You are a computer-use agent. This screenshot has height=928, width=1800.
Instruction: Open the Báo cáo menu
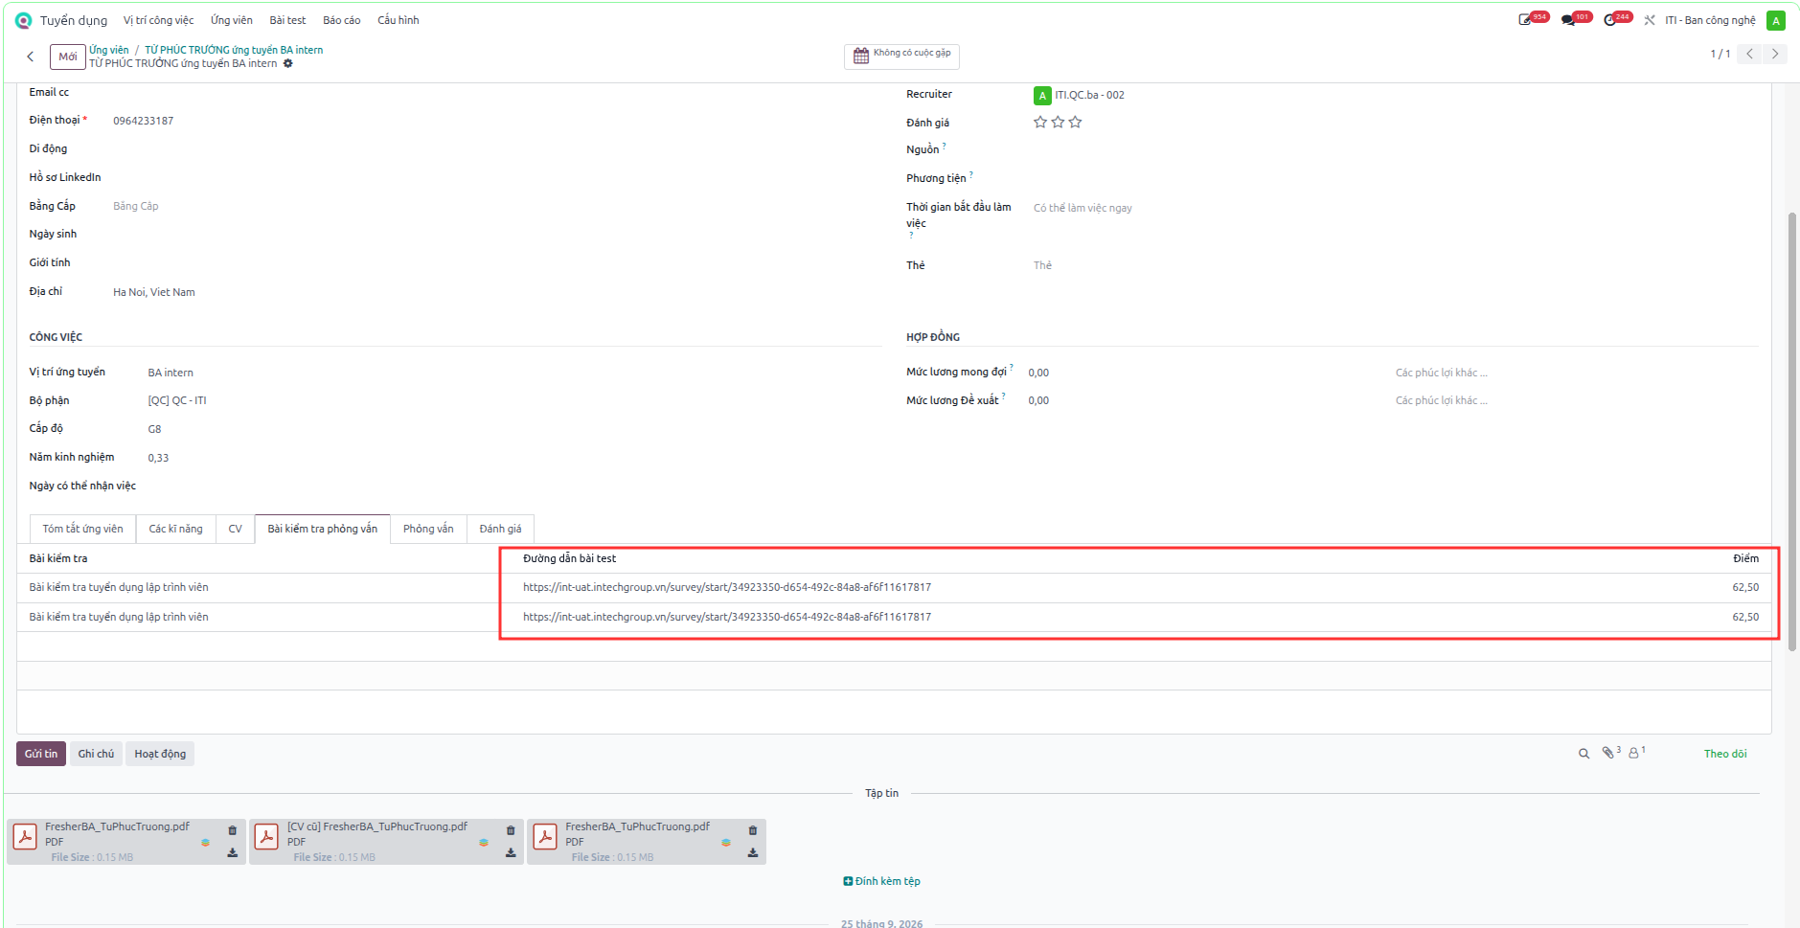(x=342, y=20)
